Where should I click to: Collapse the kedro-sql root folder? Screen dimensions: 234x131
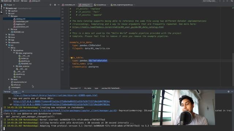pyautogui.click(x=4, y=8)
